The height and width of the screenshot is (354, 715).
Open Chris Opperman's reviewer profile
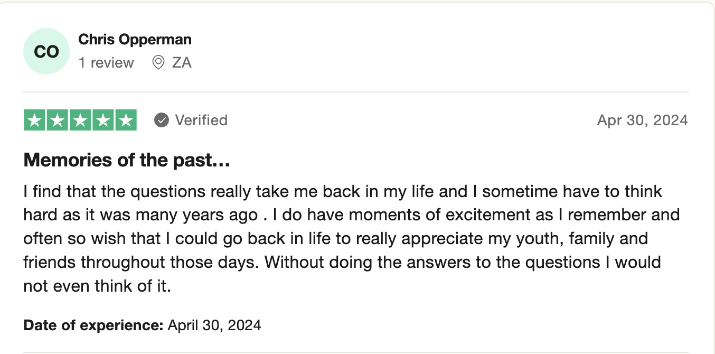click(135, 39)
